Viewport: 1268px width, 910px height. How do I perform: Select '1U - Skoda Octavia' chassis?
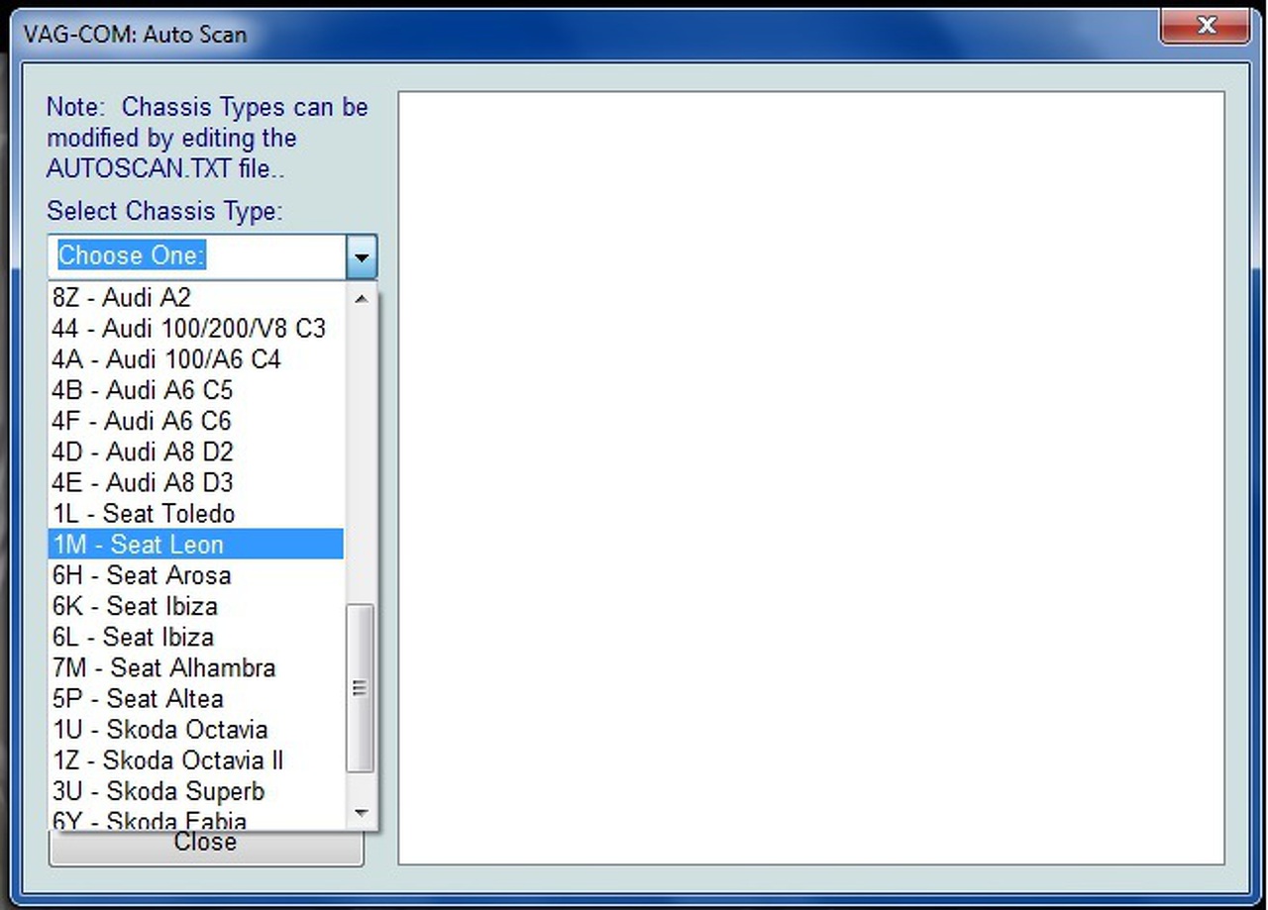tap(197, 729)
